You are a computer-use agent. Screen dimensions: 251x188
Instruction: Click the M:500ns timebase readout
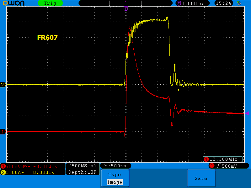click(115, 166)
